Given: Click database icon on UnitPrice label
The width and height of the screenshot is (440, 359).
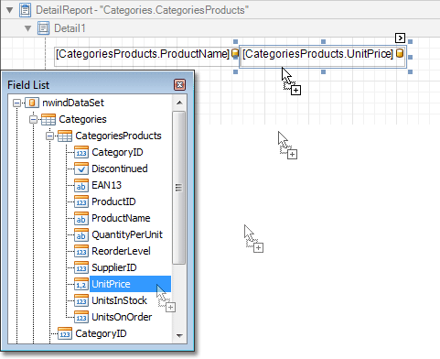Looking at the screenshot, I should tap(400, 54).
